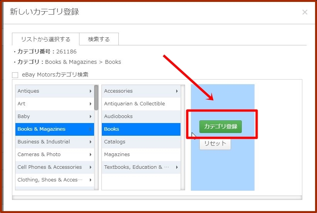The height and width of the screenshot is (213, 317).
Task: Open the 検索する tab
Action: coord(99,39)
